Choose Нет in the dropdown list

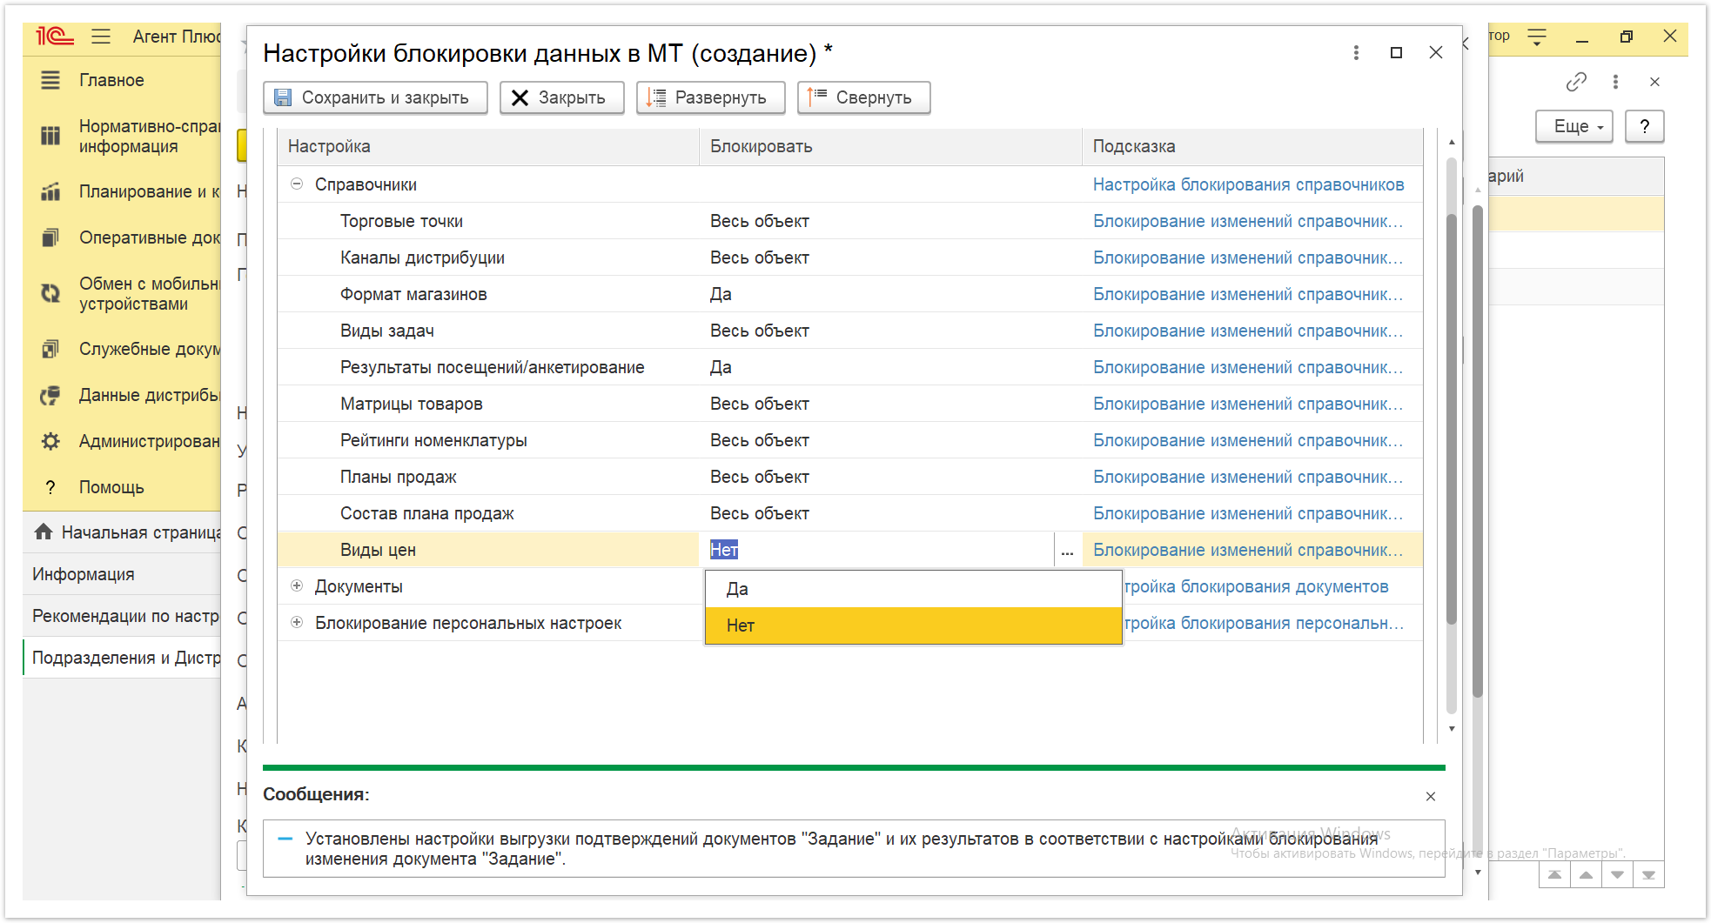(913, 625)
